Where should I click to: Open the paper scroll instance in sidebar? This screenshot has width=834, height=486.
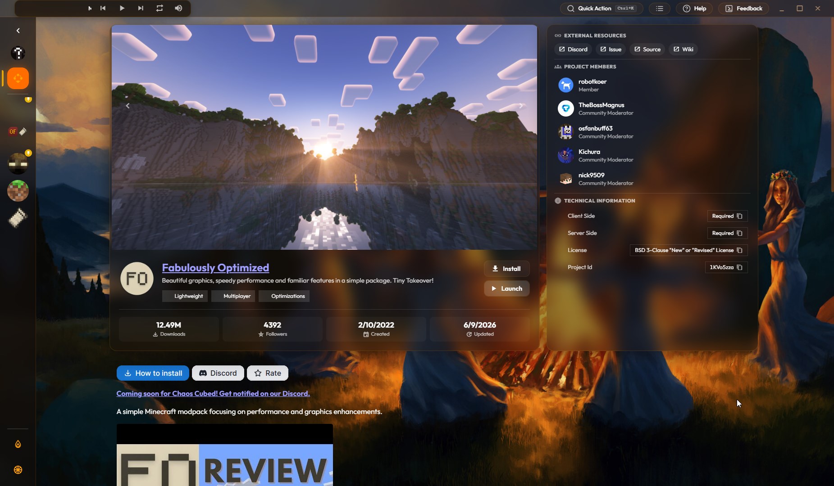tap(18, 218)
